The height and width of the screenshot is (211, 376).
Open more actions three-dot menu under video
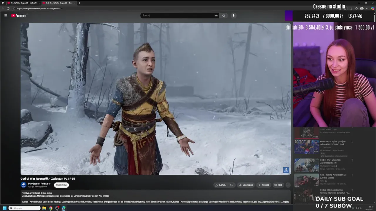tap(288, 185)
